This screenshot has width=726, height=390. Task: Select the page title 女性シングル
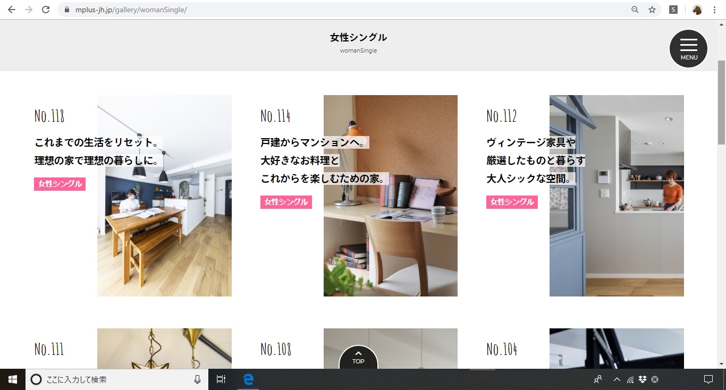[x=358, y=37]
